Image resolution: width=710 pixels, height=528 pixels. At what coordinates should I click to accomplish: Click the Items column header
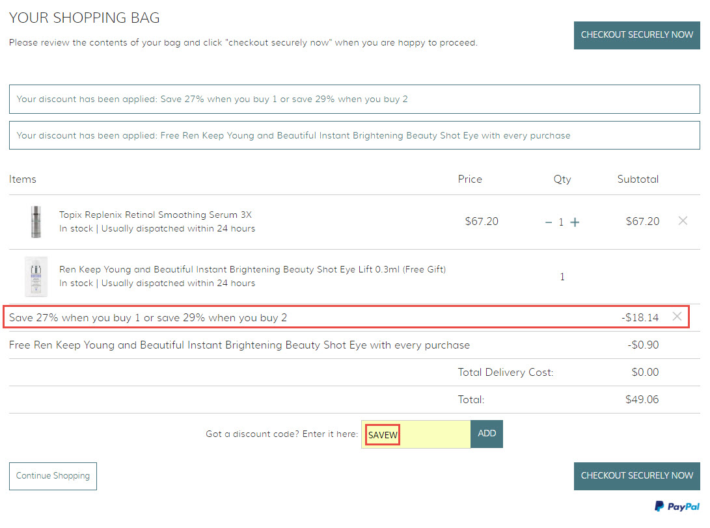(23, 179)
